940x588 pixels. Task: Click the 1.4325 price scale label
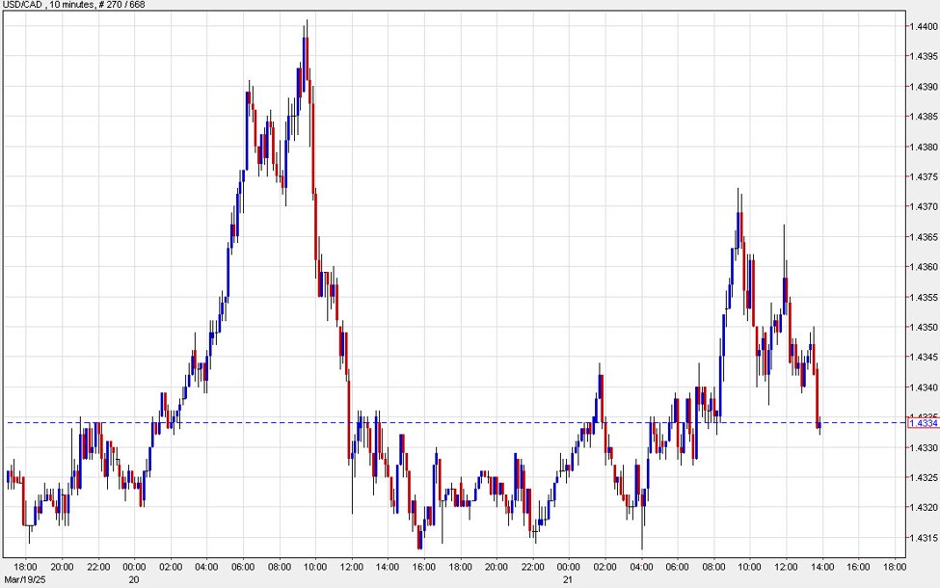tap(923, 478)
